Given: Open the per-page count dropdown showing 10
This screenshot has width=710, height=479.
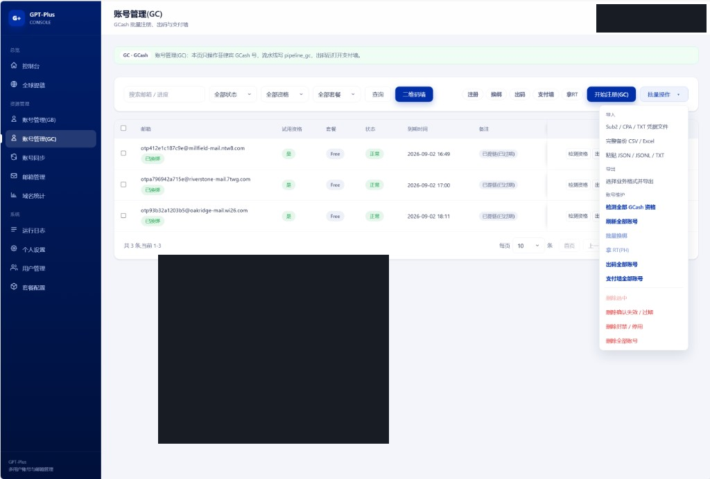Looking at the screenshot, I should 528,246.
